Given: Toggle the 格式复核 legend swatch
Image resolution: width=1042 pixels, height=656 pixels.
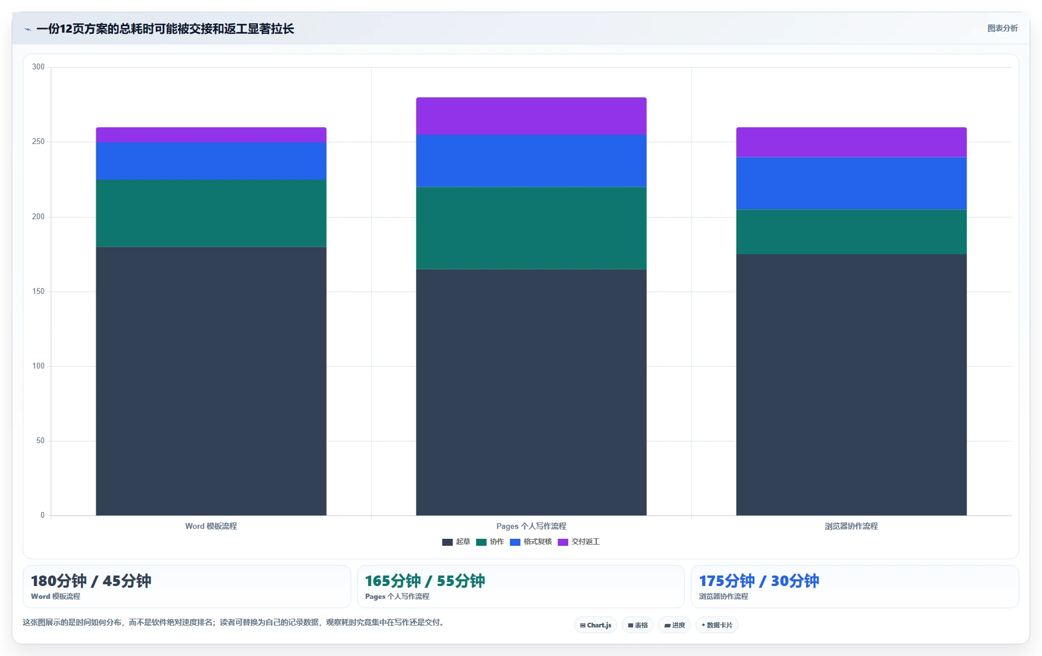Looking at the screenshot, I should point(515,542).
